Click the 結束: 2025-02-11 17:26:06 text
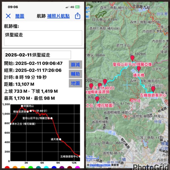 (x=33, y=70)
